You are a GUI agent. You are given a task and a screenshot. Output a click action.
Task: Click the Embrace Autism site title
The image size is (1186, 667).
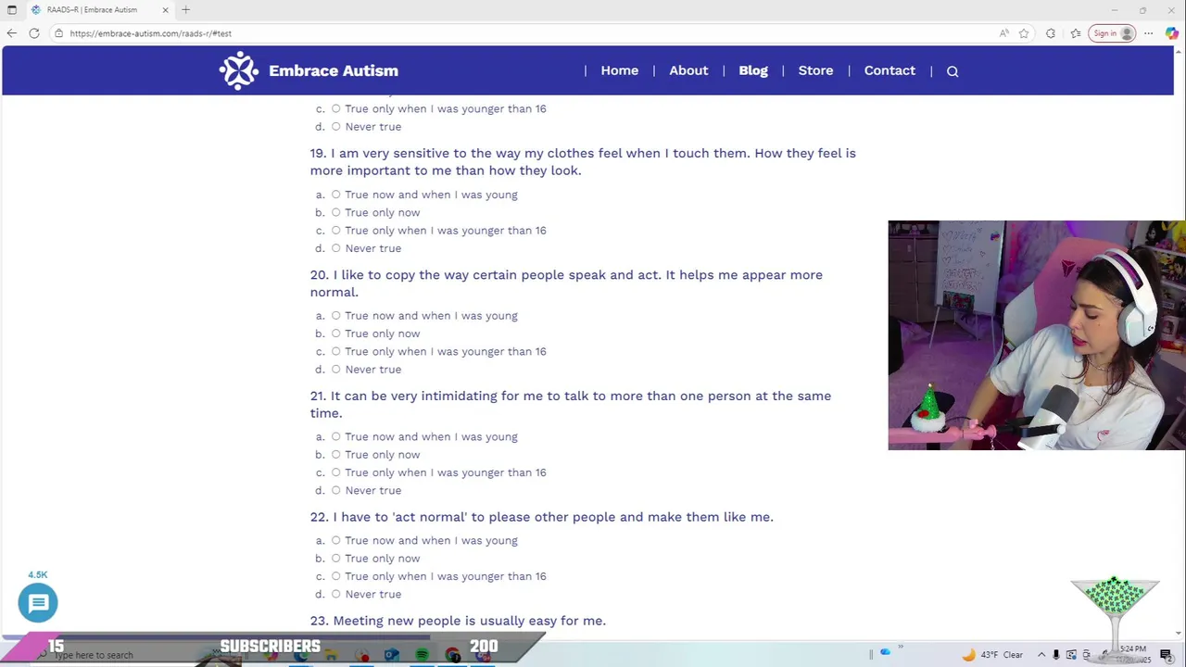pyautogui.click(x=334, y=70)
